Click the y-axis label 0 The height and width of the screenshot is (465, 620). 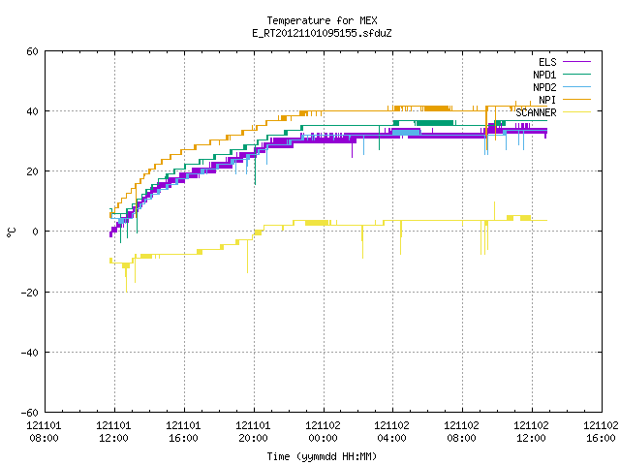tap(35, 232)
